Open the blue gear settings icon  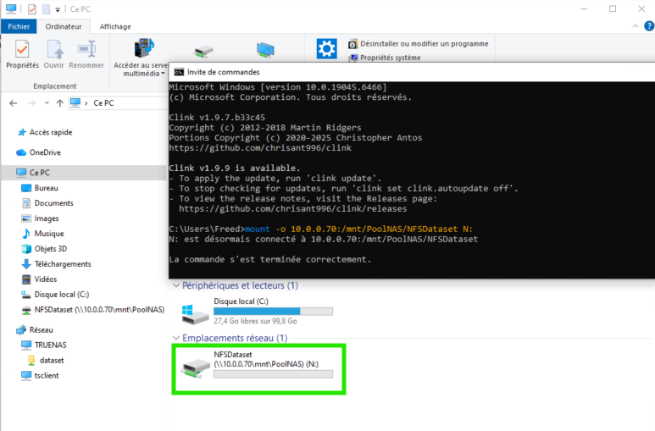point(326,49)
